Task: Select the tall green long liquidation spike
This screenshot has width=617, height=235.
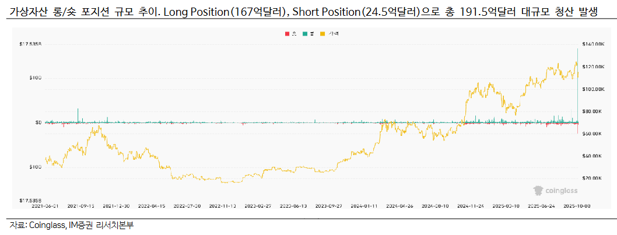Action: [x=577, y=76]
